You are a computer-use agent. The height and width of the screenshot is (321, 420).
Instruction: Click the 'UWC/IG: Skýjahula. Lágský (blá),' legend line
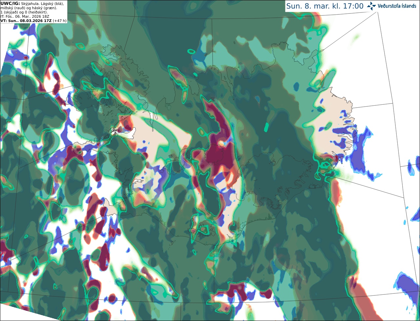click(32, 3)
